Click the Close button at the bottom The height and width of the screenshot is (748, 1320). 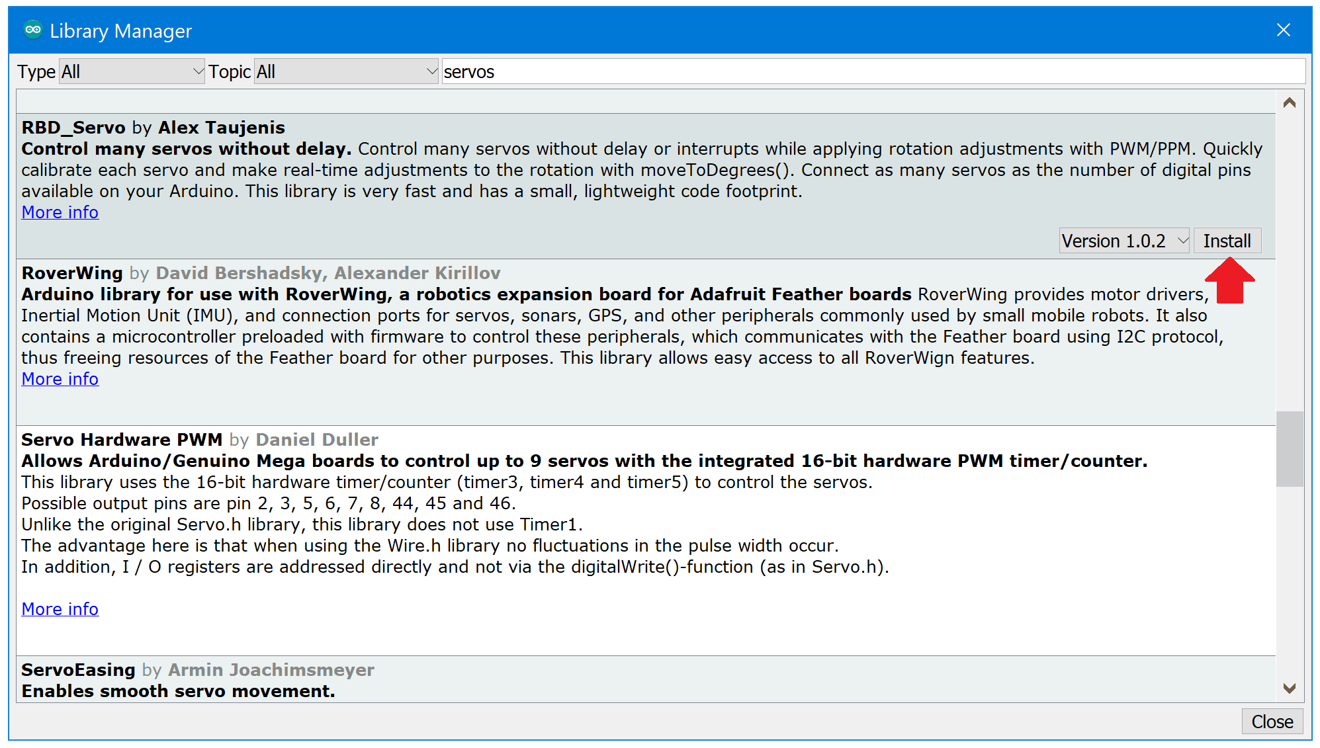(x=1272, y=722)
